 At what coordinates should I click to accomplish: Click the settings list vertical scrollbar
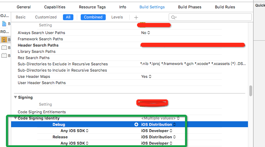[251, 91]
